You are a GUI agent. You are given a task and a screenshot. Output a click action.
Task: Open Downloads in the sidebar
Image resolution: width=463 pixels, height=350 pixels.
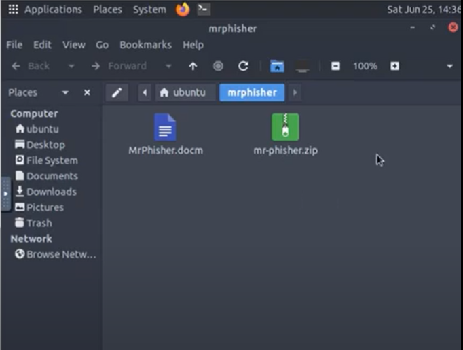[x=45, y=192]
